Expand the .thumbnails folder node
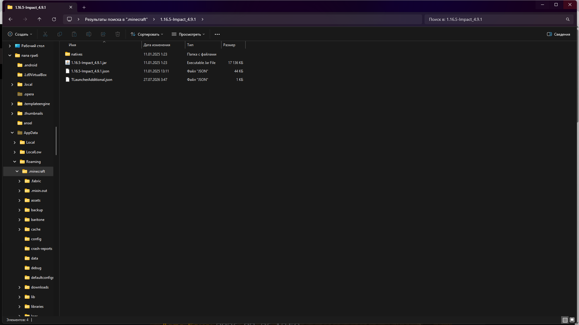Viewport: 579px width, 325px height. click(x=12, y=113)
